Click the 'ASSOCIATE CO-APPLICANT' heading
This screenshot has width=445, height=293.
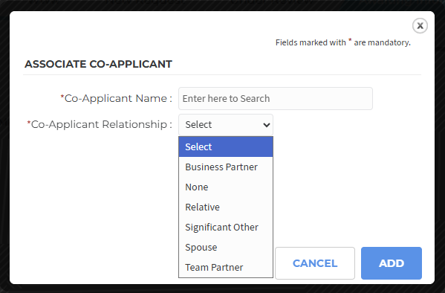[98, 64]
